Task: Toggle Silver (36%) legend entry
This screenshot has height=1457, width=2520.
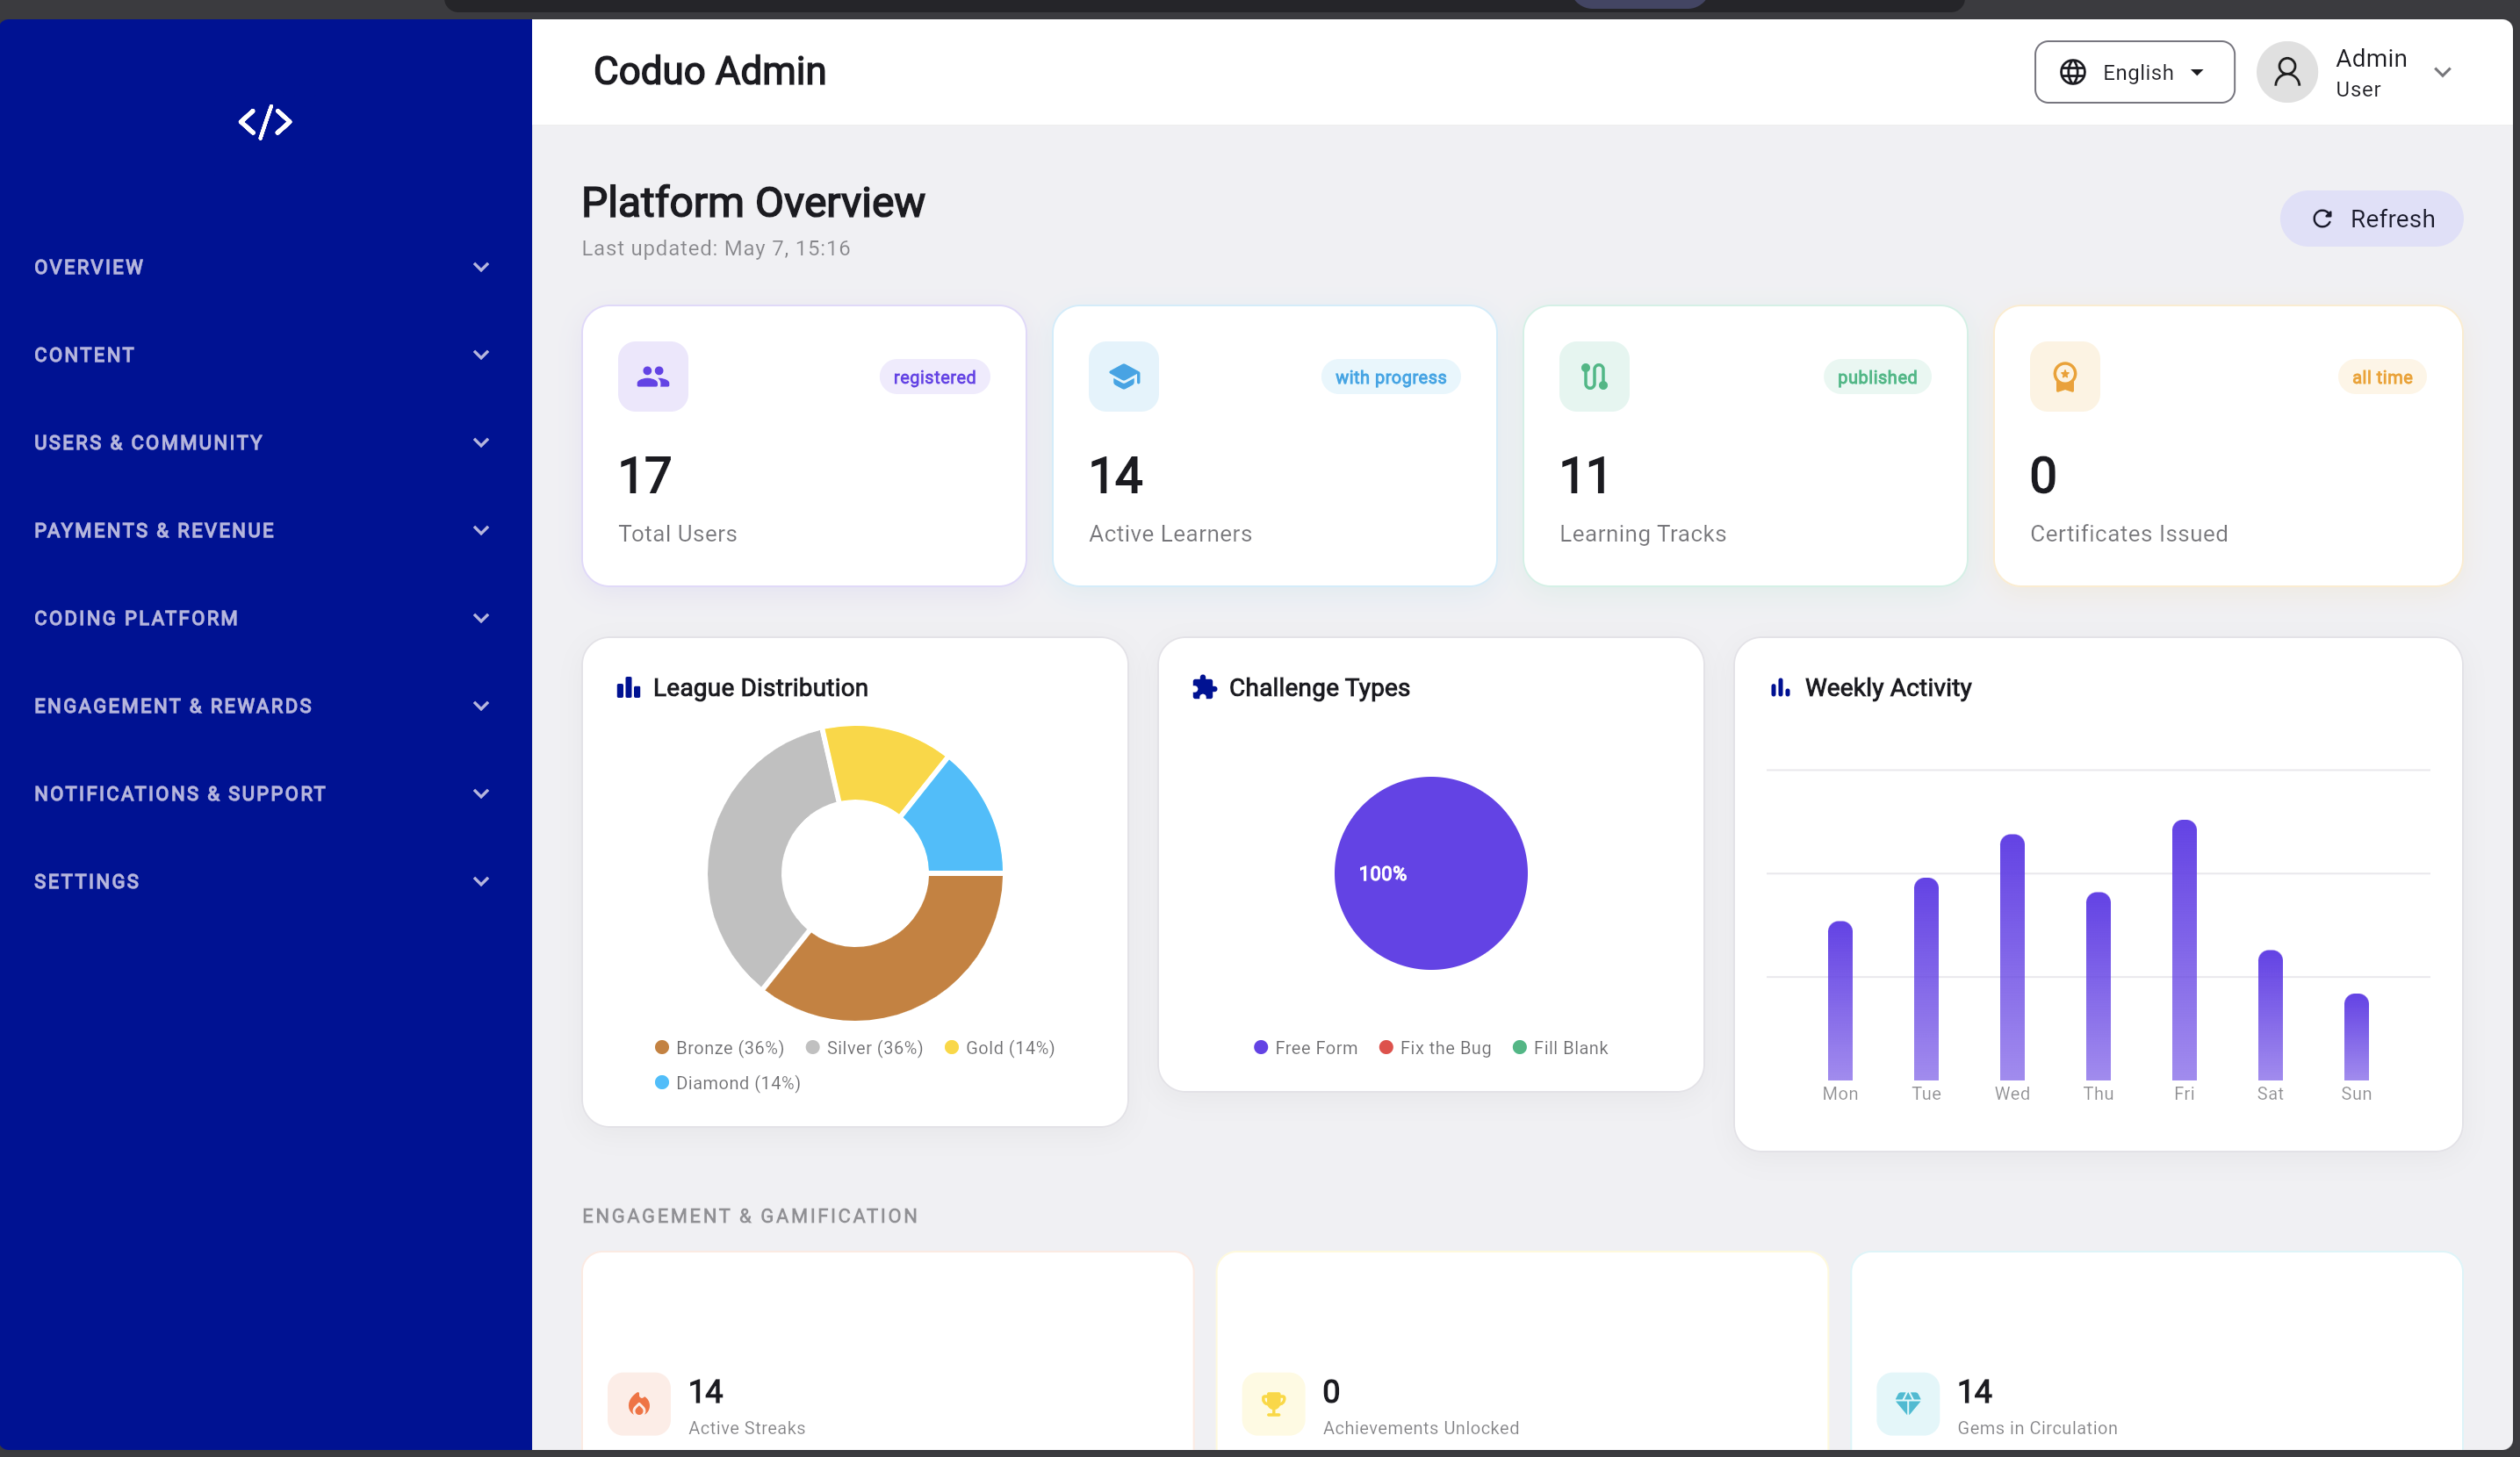Action: pos(864,1047)
